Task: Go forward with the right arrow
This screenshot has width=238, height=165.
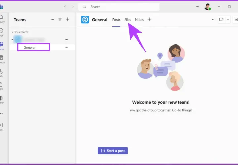Action: click(x=73, y=7)
